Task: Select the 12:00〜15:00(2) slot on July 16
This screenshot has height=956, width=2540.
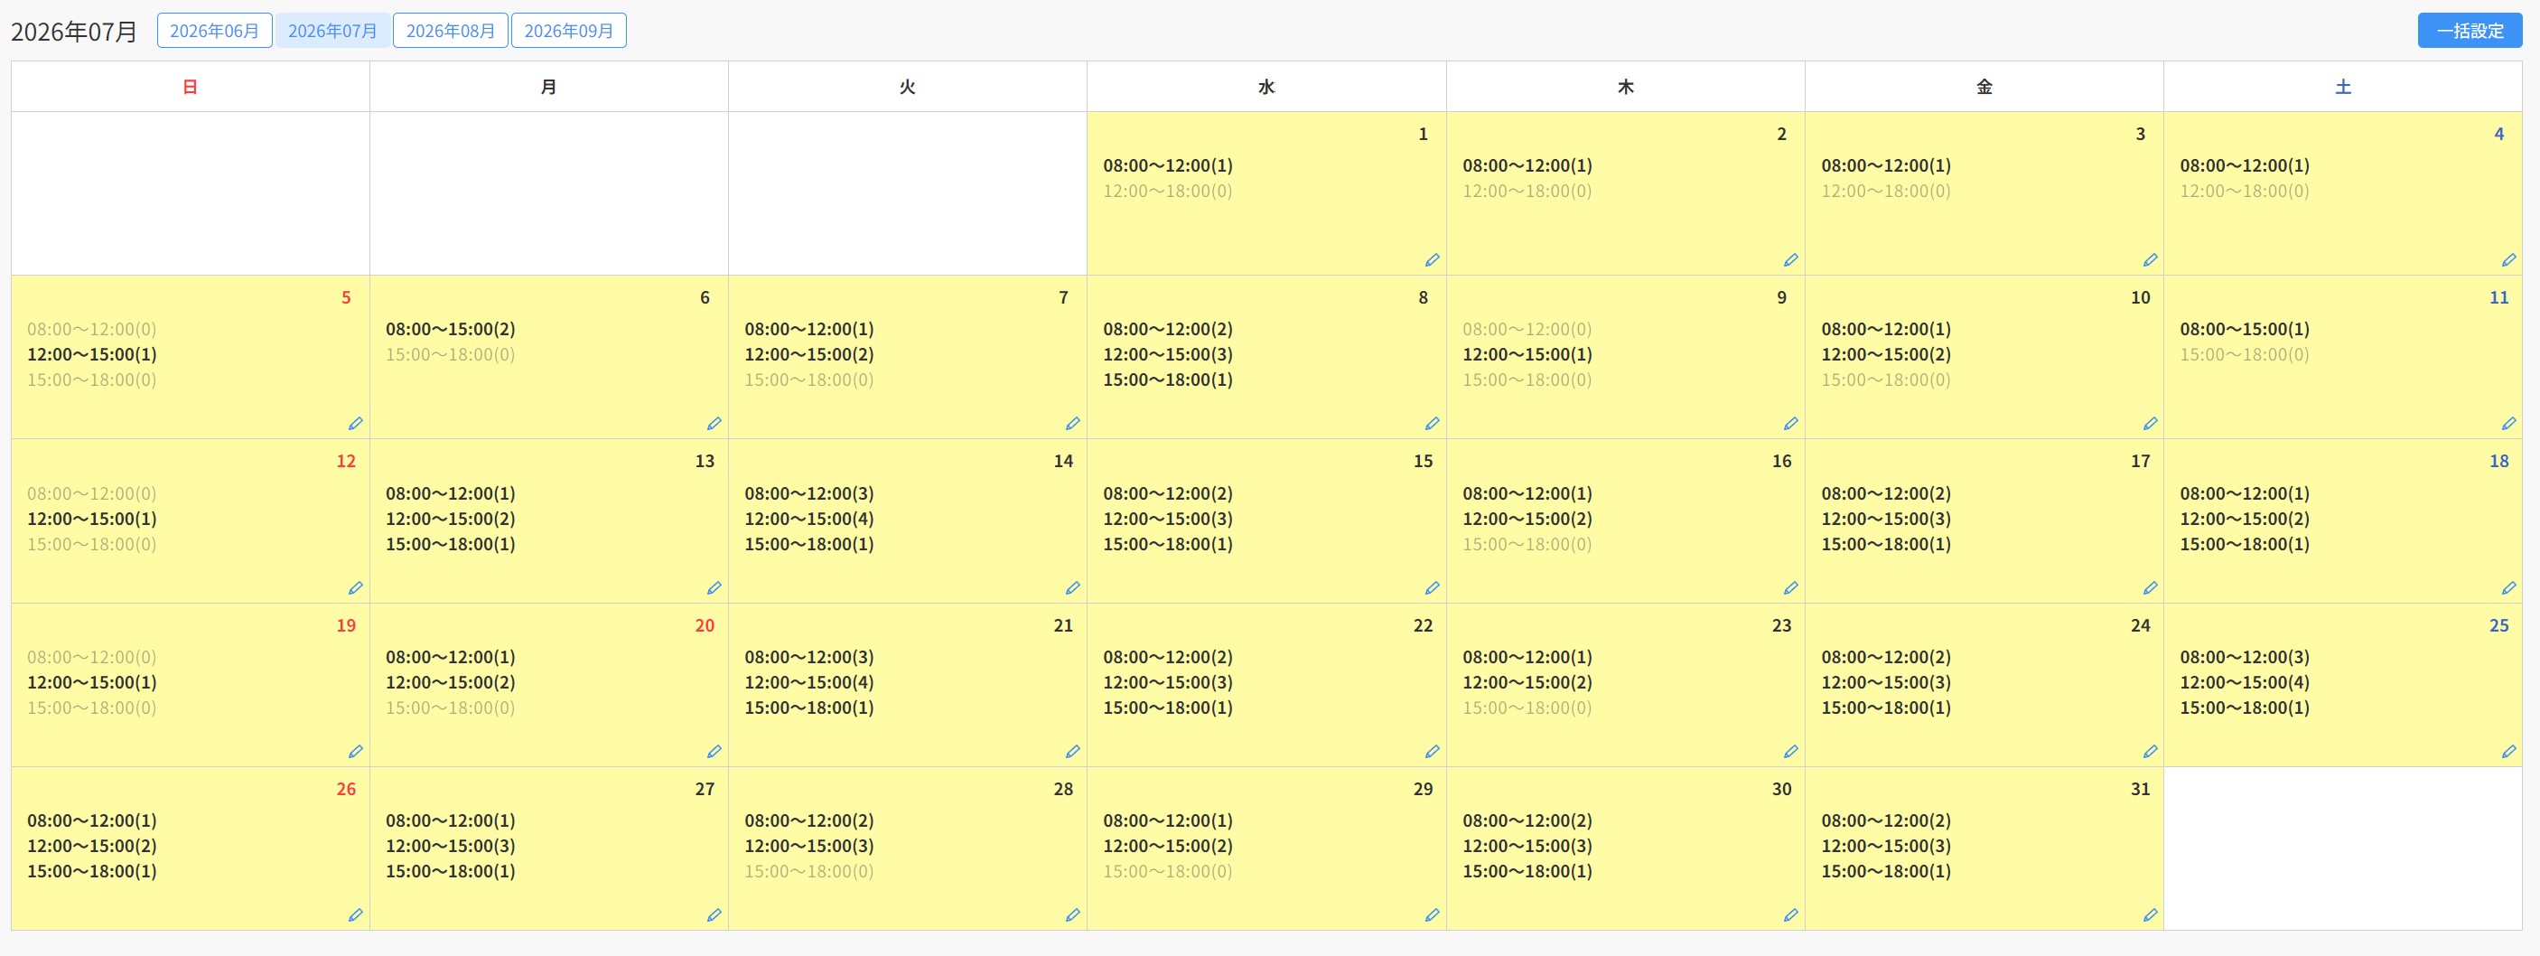Action: coord(1527,519)
